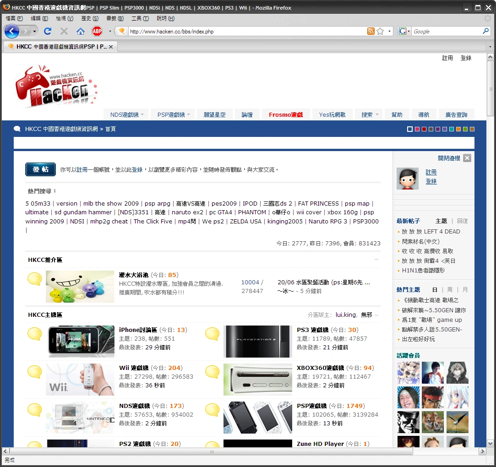
Task: Open the Frosmo遊戲 nav link
Action: point(286,114)
